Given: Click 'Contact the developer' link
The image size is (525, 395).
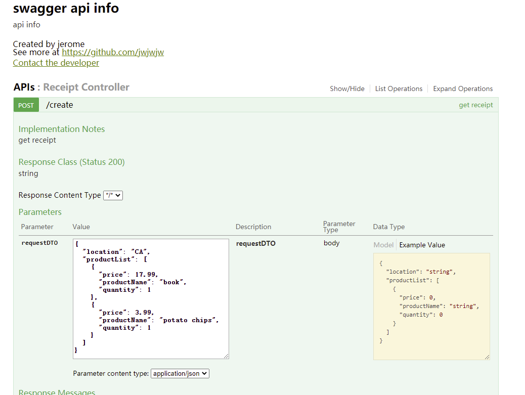Looking at the screenshot, I should tap(56, 63).
